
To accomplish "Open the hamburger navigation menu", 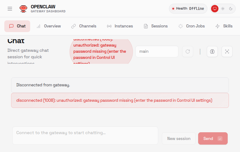I will point(10,9).
